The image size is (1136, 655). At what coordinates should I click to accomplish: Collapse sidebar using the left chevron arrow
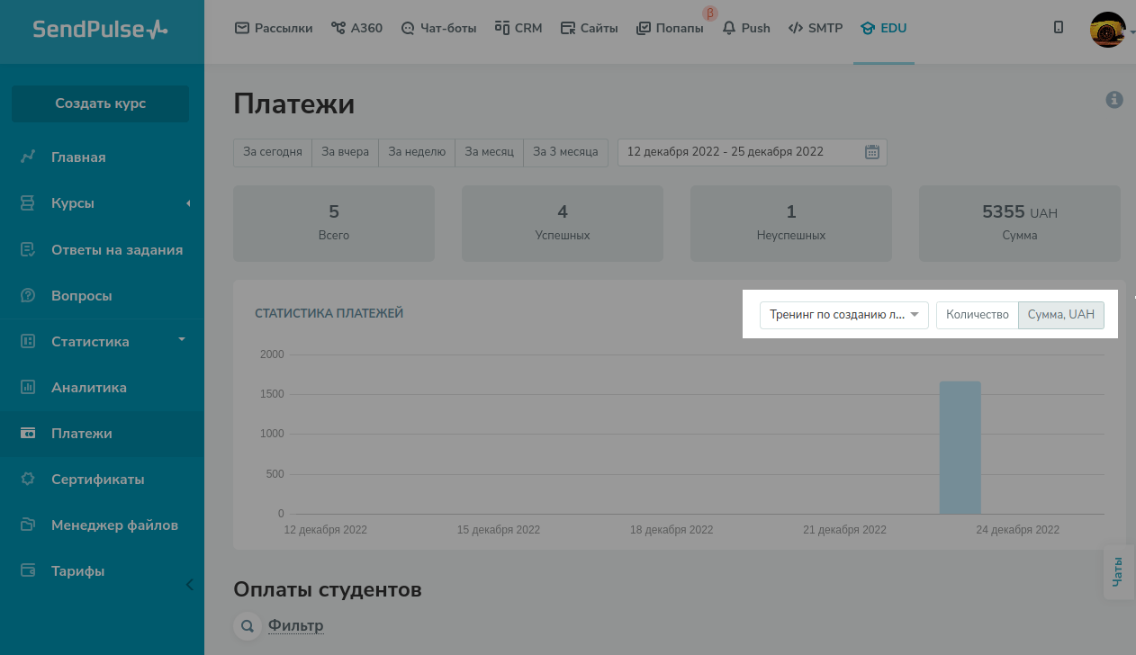(x=189, y=585)
